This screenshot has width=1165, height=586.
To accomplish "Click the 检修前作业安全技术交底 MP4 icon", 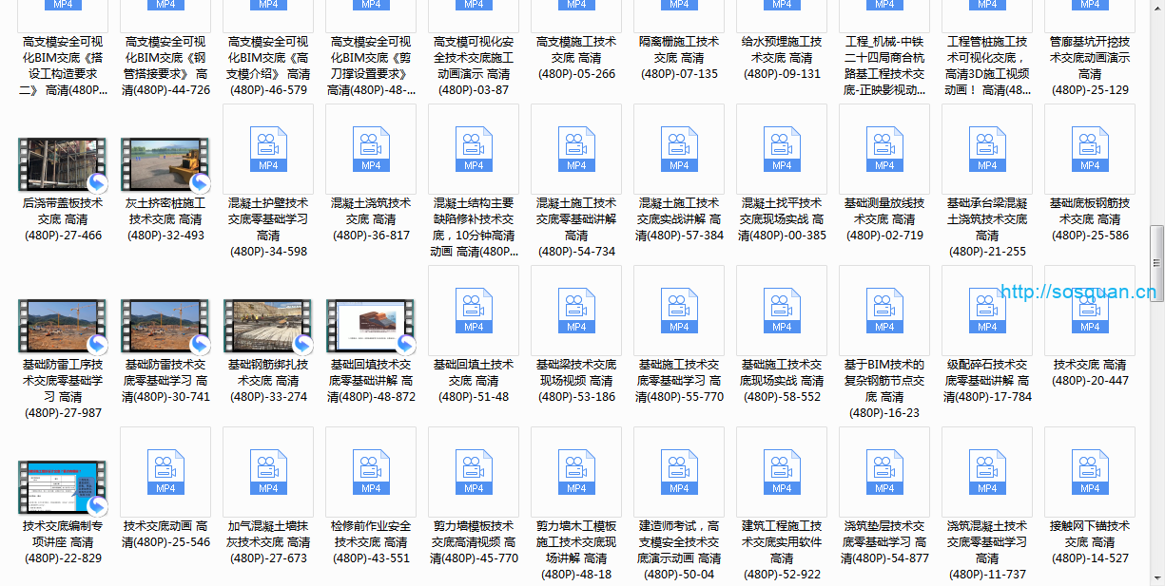I will tap(371, 471).
